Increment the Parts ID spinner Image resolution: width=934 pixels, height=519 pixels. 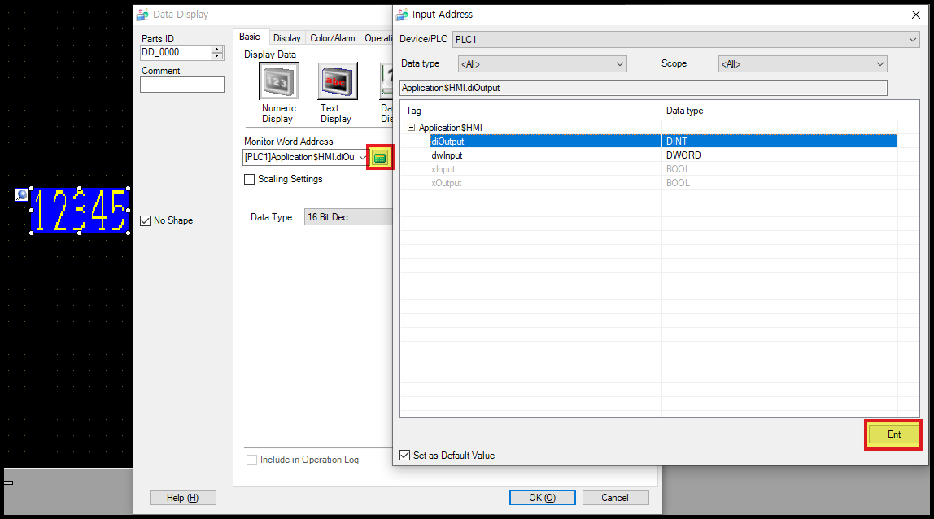(217, 50)
